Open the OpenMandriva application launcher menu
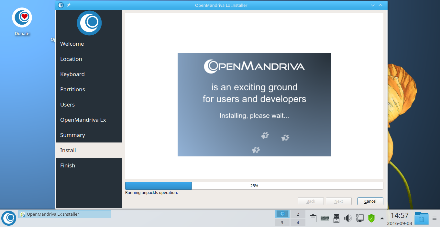This screenshot has width=440, height=227. 9,218
